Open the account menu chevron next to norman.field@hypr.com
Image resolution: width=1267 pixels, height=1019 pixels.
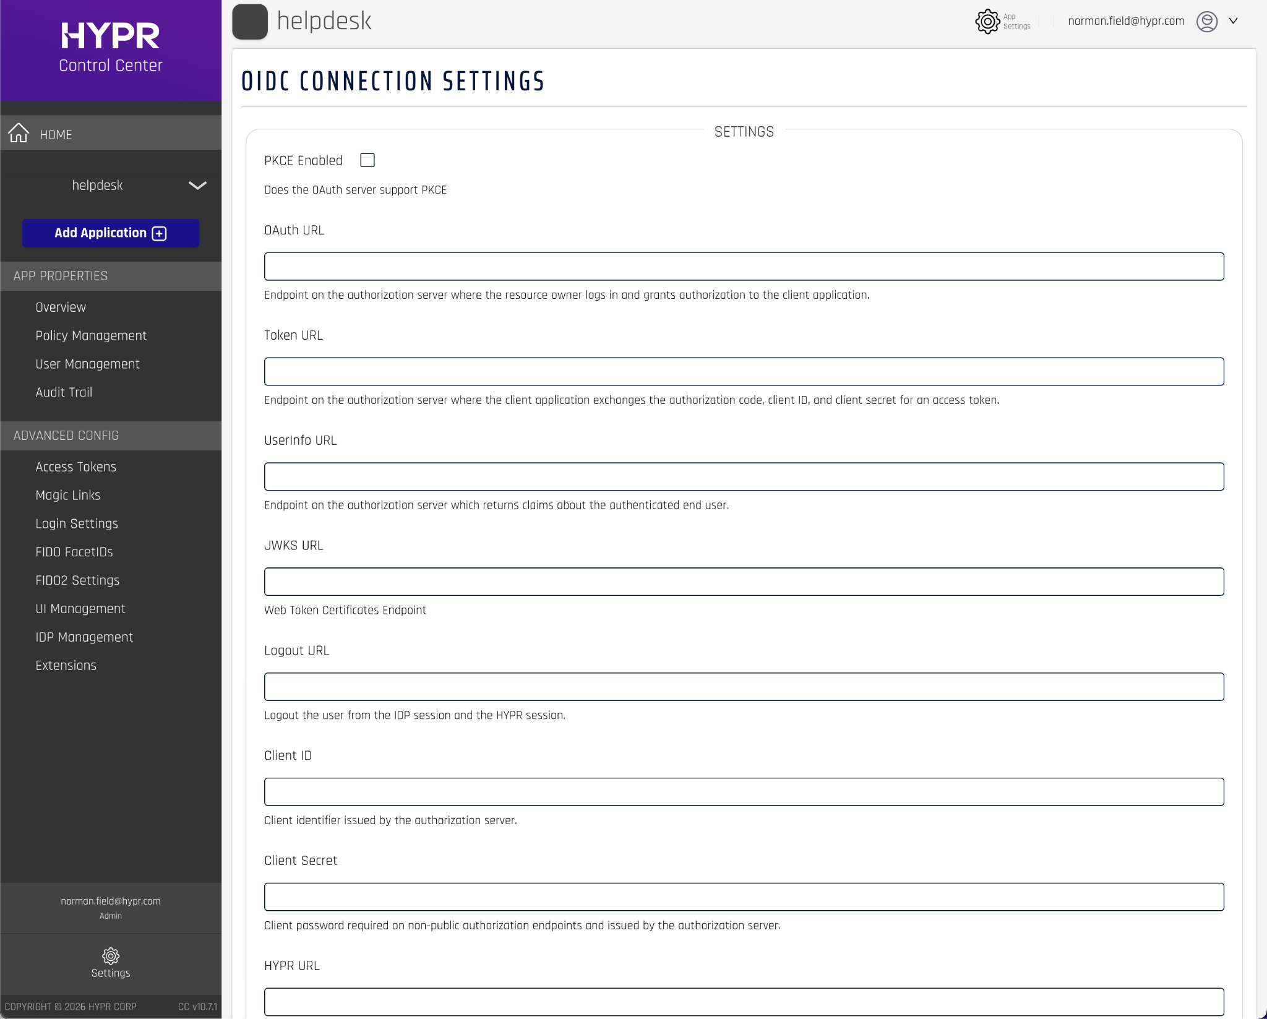point(1233,21)
